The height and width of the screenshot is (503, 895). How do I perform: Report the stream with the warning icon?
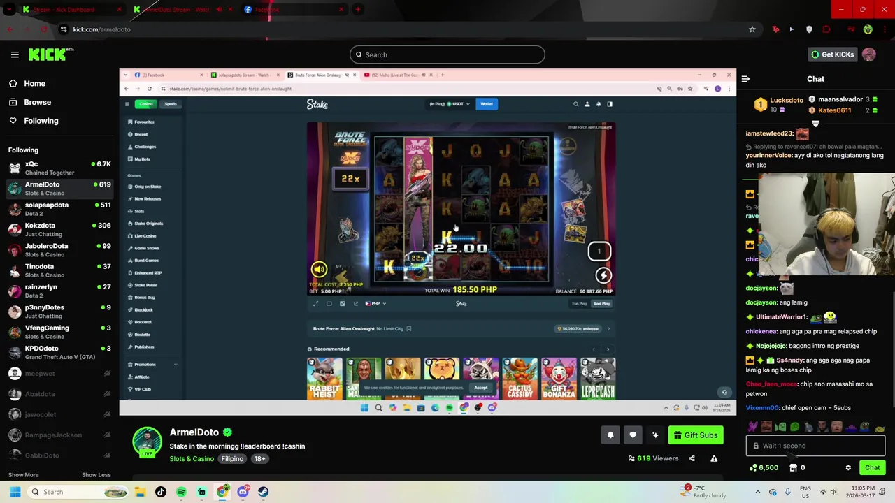714,458
